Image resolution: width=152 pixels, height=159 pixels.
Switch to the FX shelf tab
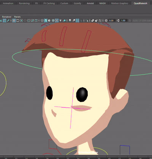click(x=36, y=3)
